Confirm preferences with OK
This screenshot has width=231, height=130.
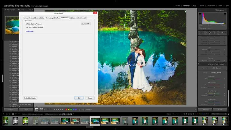[x=79, y=98]
